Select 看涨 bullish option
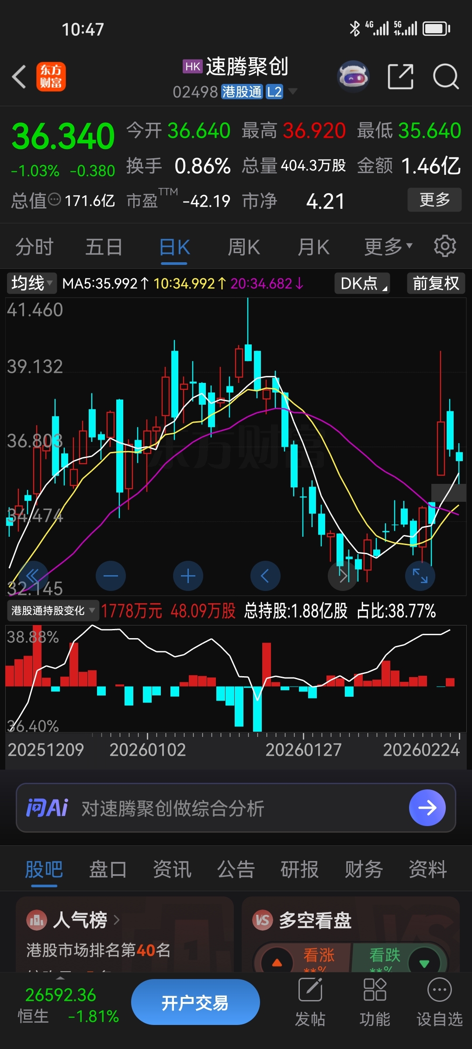The image size is (472, 1049). click(319, 955)
